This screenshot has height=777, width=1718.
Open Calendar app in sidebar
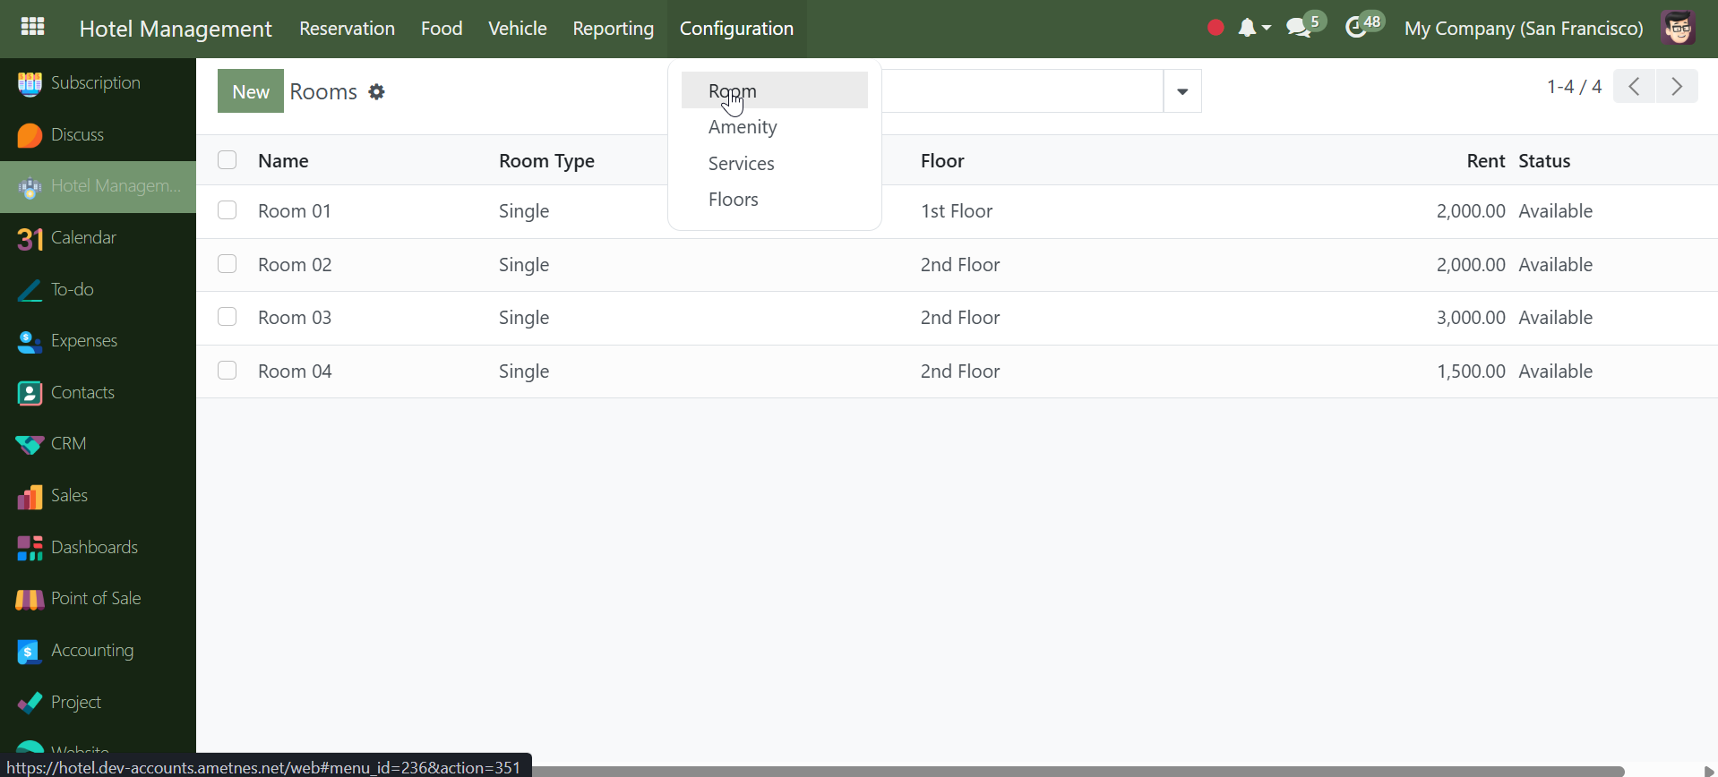point(83,238)
